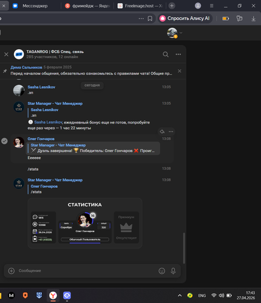Open Sasha Lesnikov sender name at 13:05
261x303 pixels.
click(x=41, y=87)
